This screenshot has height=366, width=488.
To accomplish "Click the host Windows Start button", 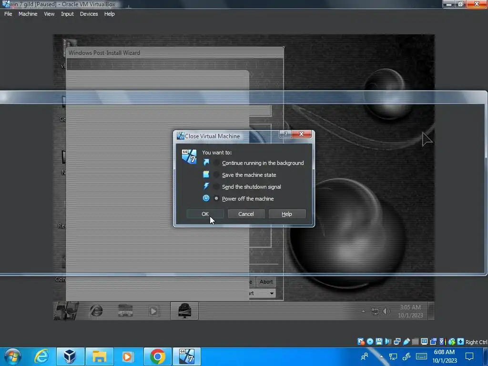I will point(12,356).
